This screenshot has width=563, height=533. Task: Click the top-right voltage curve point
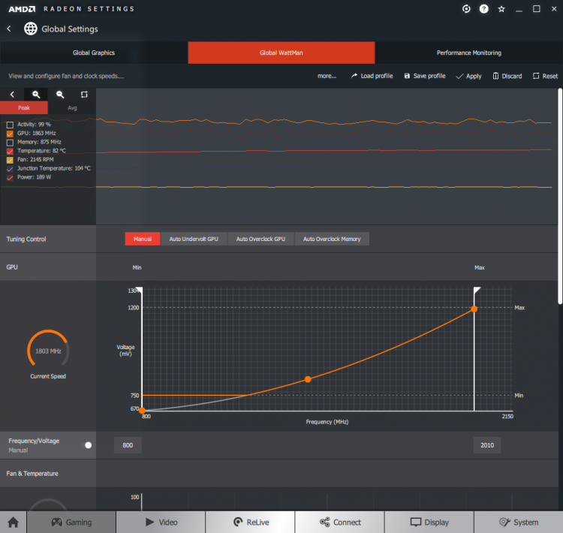point(474,309)
